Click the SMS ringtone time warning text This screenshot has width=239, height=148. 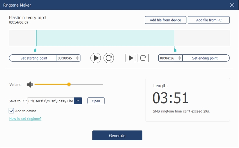[x=181, y=111]
